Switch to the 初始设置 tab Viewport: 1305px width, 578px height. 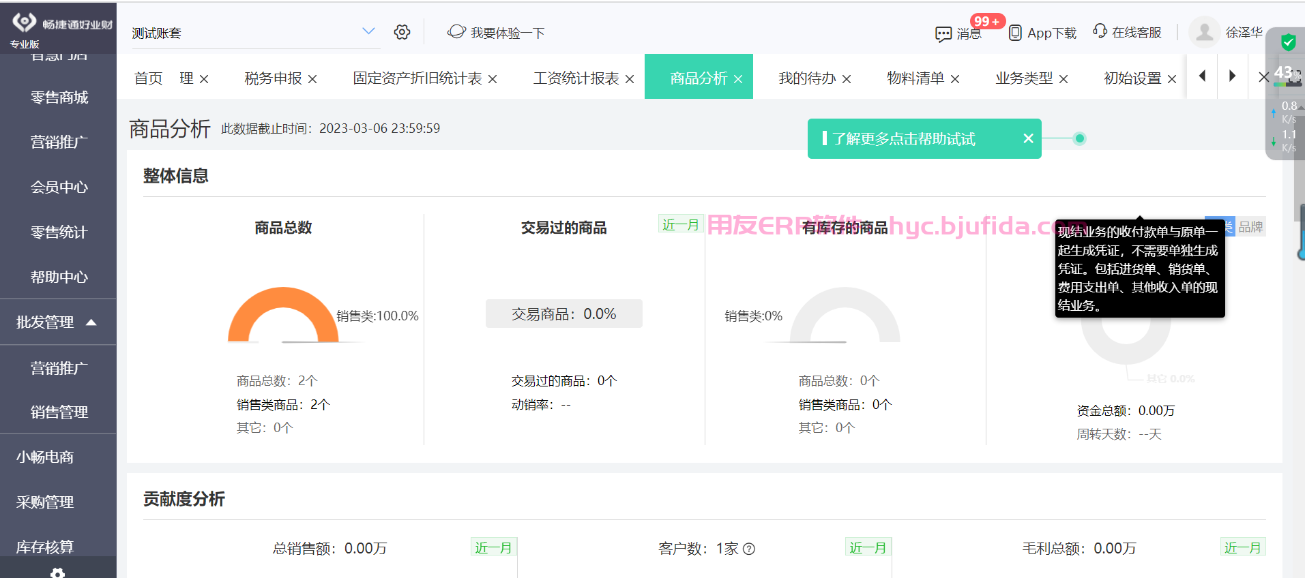1132,78
